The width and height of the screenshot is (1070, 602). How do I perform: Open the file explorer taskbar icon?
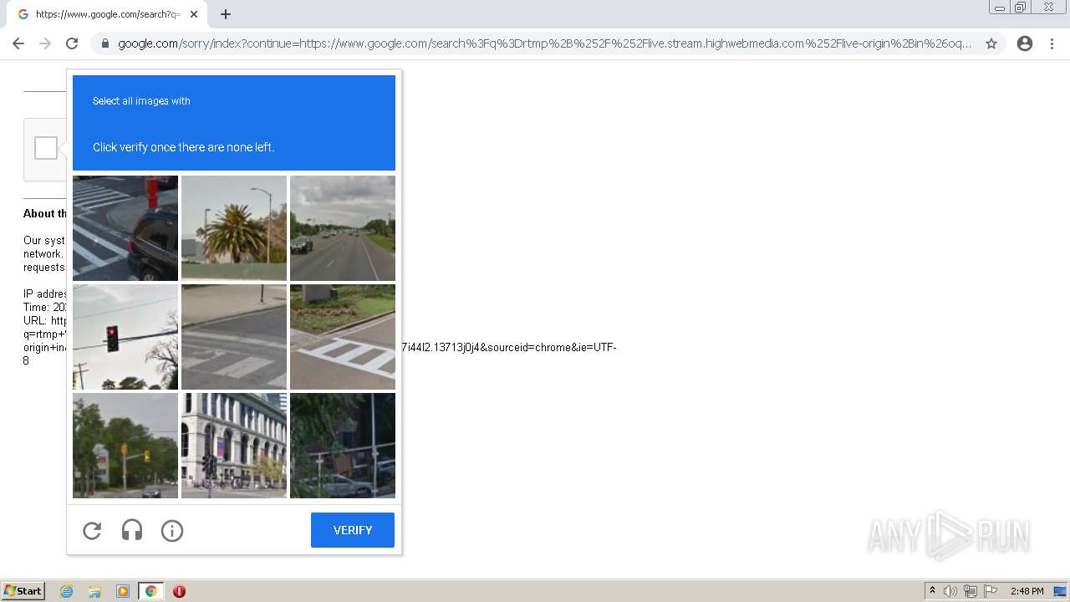point(94,591)
